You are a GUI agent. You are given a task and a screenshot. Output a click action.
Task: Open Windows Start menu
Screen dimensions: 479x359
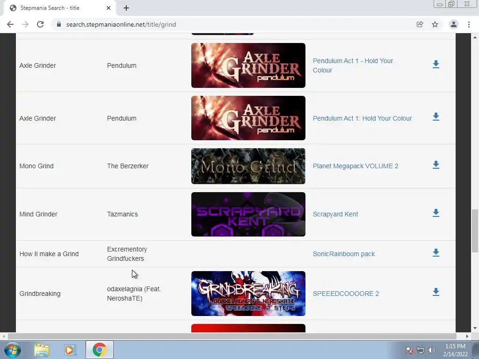tap(12, 350)
